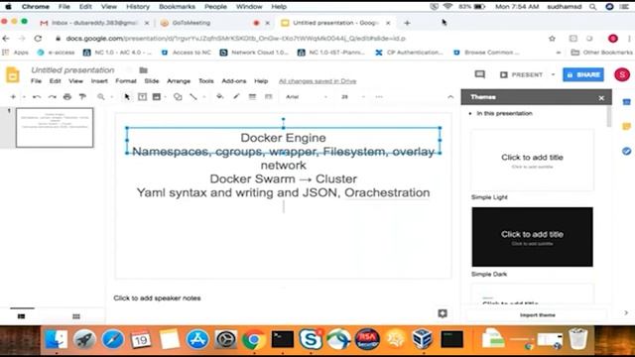Click the insert image icon
The width and height of the screenshot is (635, 357).
(157, 97)
